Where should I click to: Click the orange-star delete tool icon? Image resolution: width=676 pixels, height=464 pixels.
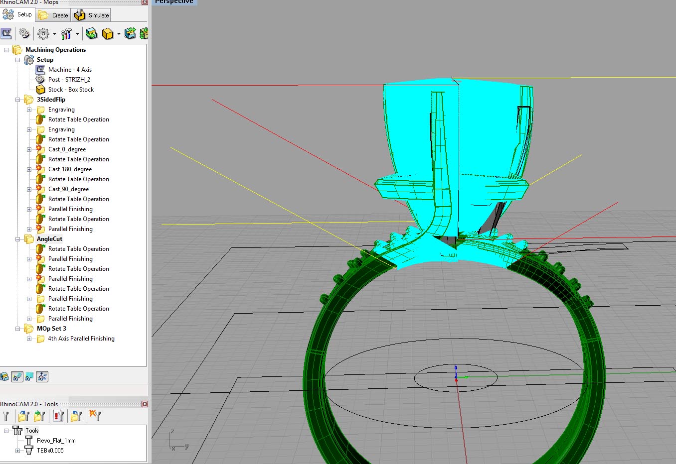pyautogui.click(x=95, y=416)
